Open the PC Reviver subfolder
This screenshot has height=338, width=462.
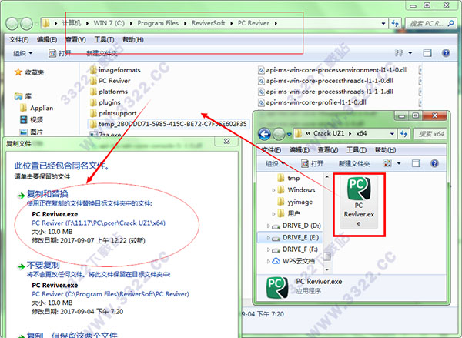click(110, 81)
